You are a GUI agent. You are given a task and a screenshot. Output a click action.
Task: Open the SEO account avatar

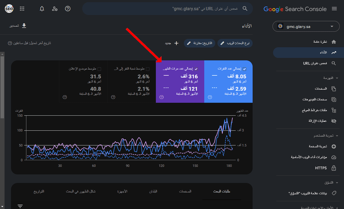[x=9, y=9]
